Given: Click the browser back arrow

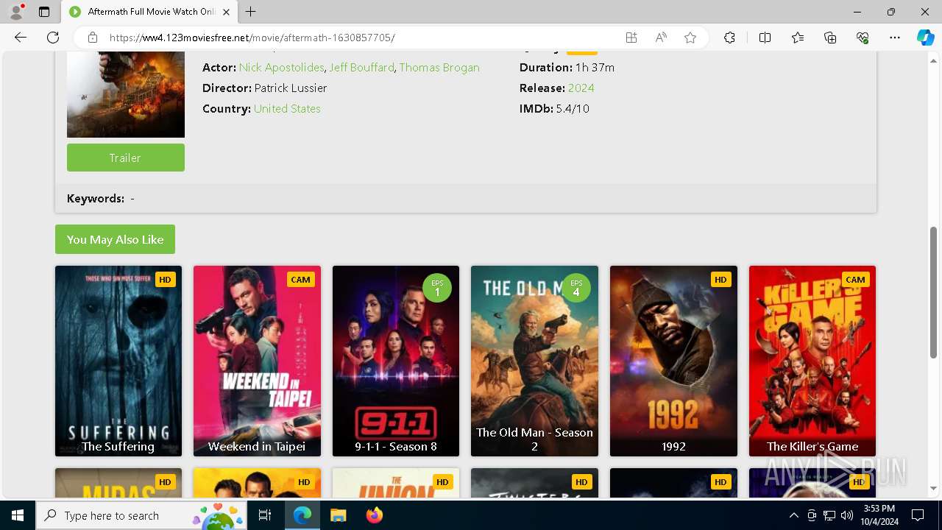Looking at the screenshot, I should (x=21, y=38).
